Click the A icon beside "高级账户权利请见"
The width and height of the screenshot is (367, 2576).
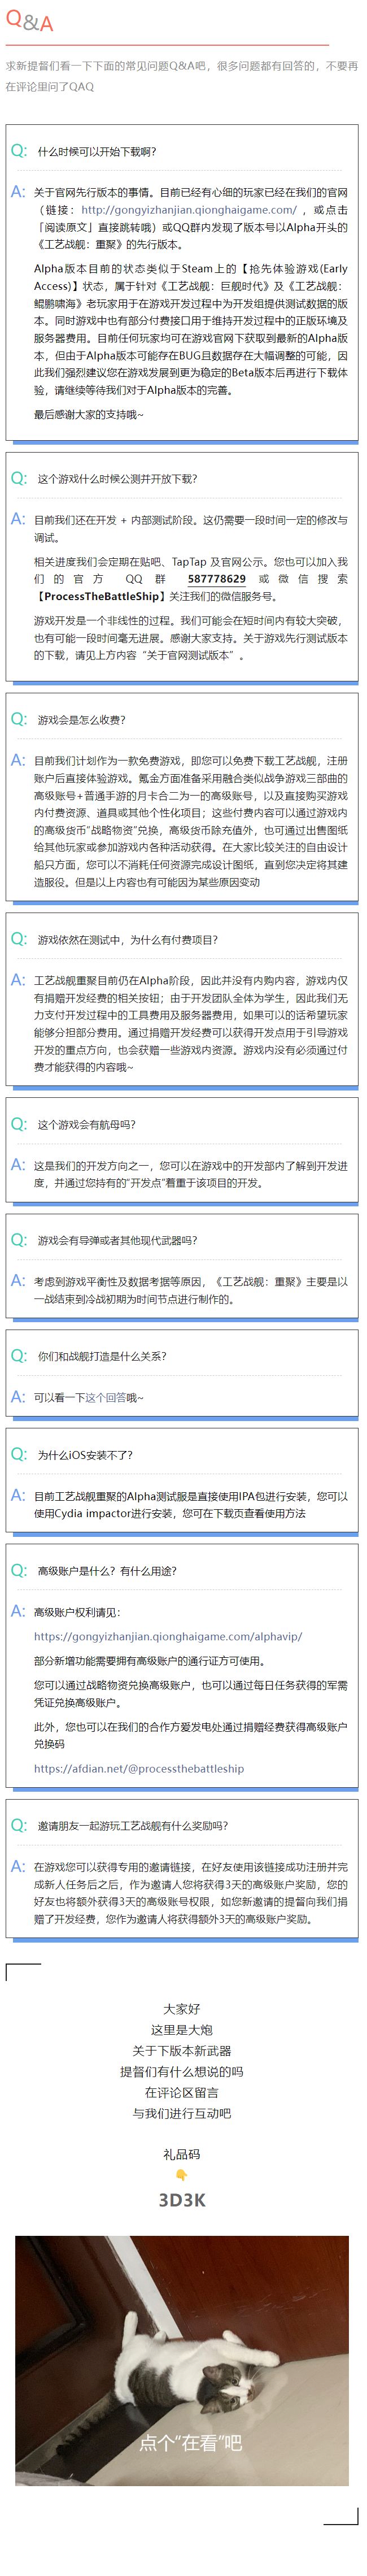[18, 1611]
